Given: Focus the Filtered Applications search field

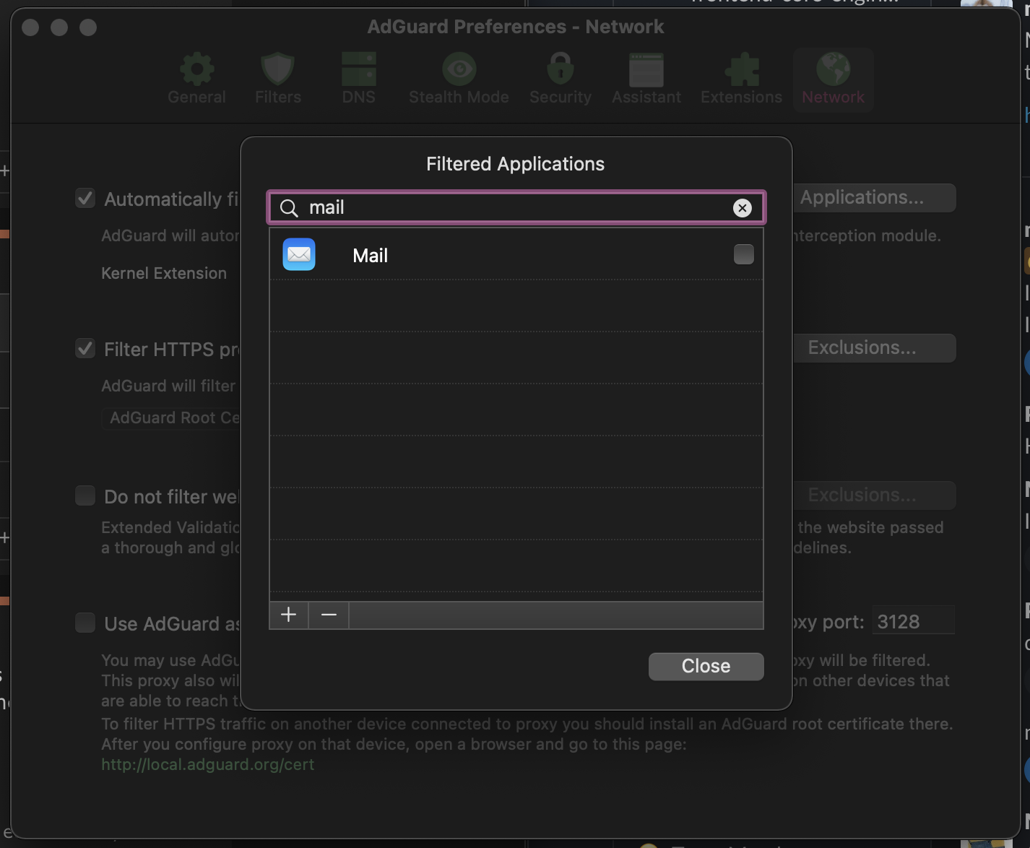Looking at the screenshot, I should click(516, 208).
